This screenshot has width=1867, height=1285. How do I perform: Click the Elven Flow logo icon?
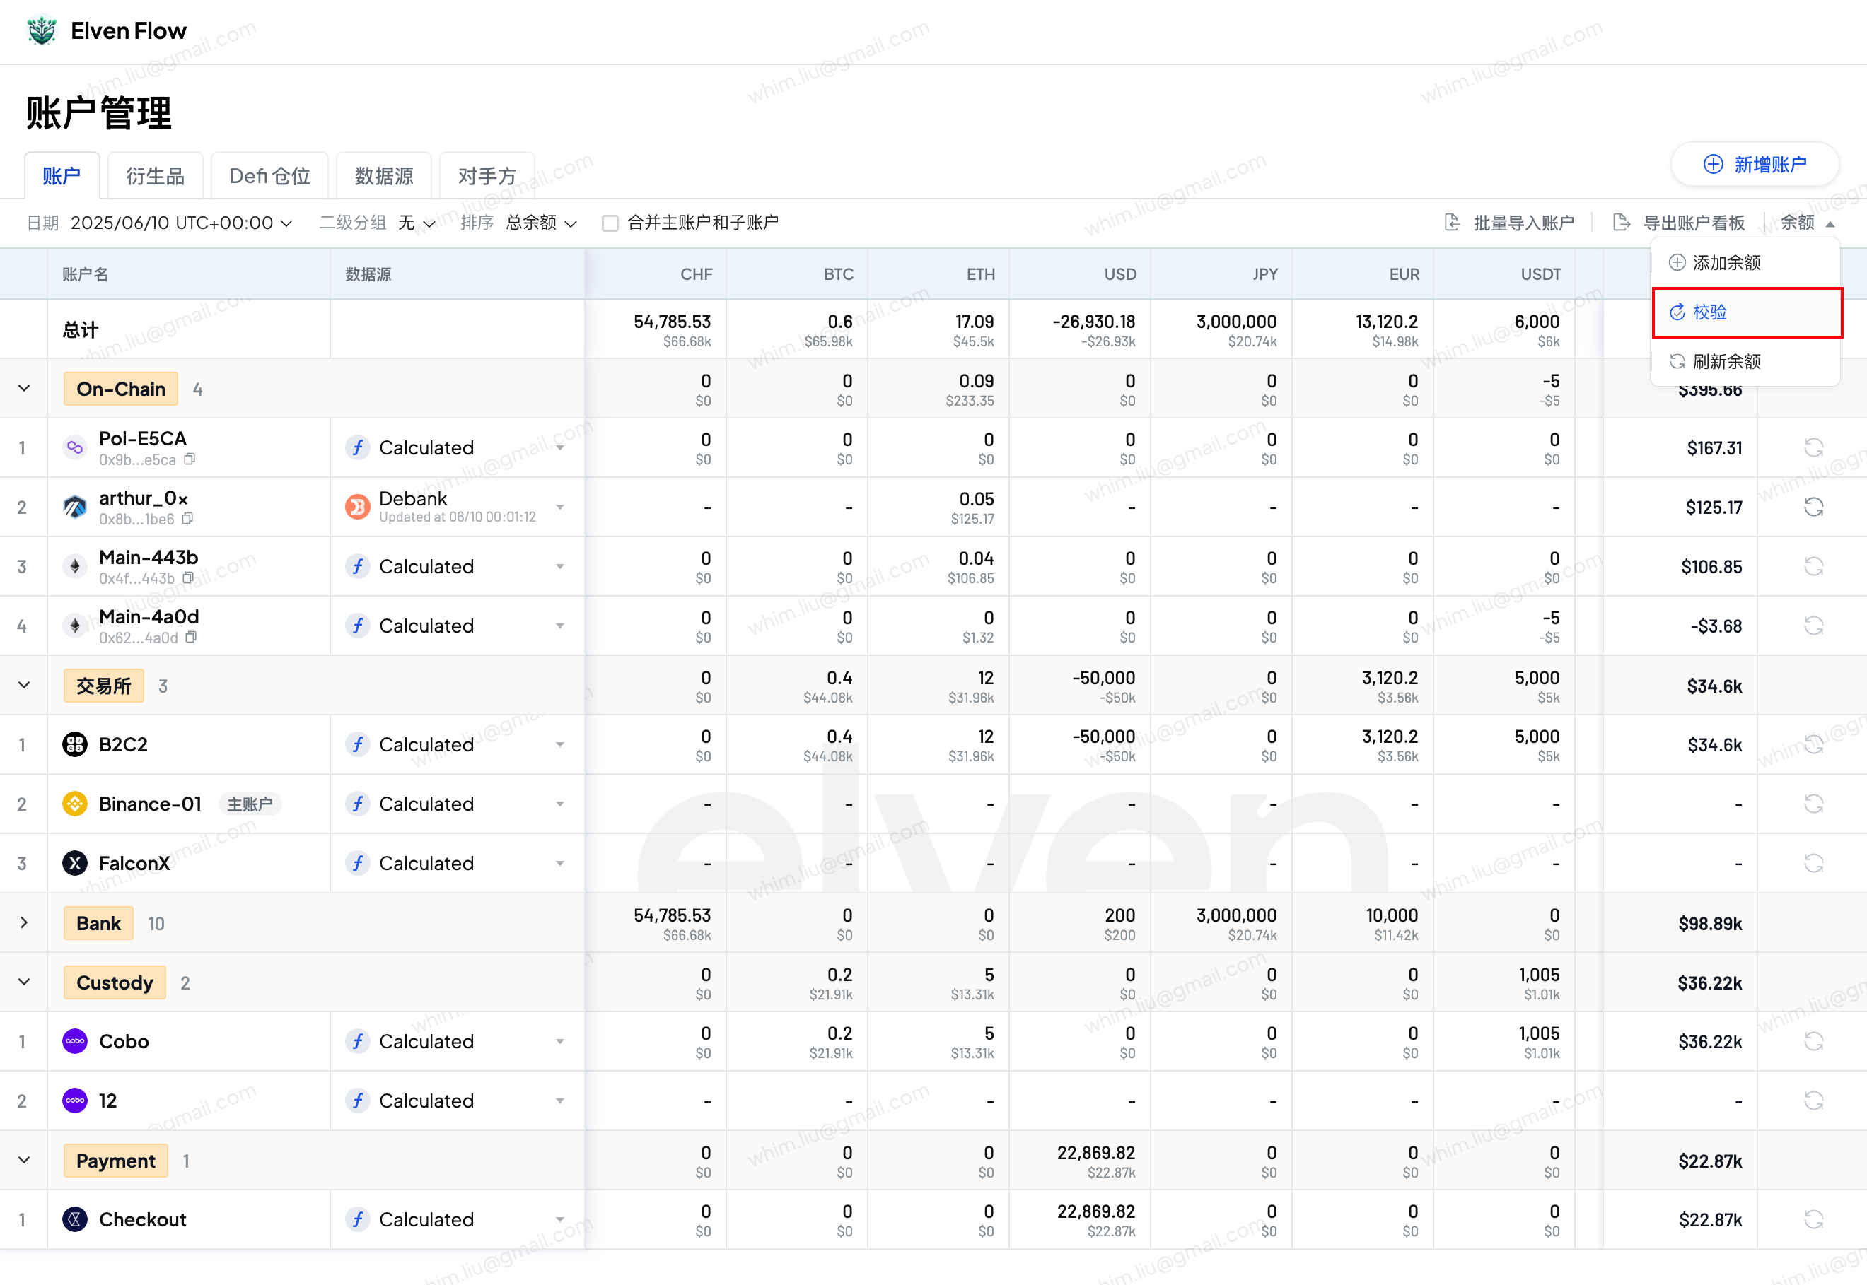pyautogui.click(x=42, y=30)
